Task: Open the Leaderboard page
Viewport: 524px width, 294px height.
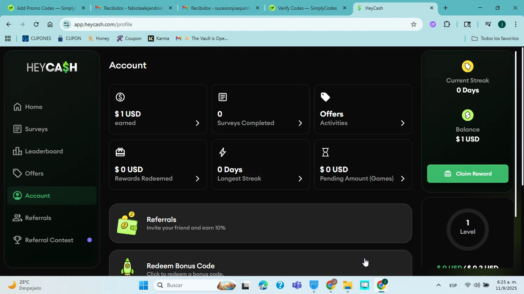Action: point(52,151)
